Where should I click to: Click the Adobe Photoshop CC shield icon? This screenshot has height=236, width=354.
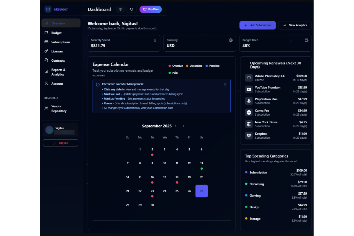[249, 78]
